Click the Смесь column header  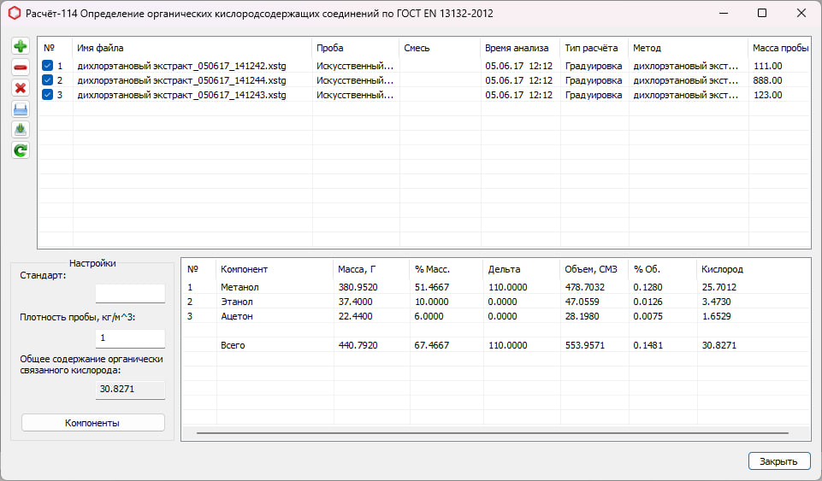click(x=440, y=48)
